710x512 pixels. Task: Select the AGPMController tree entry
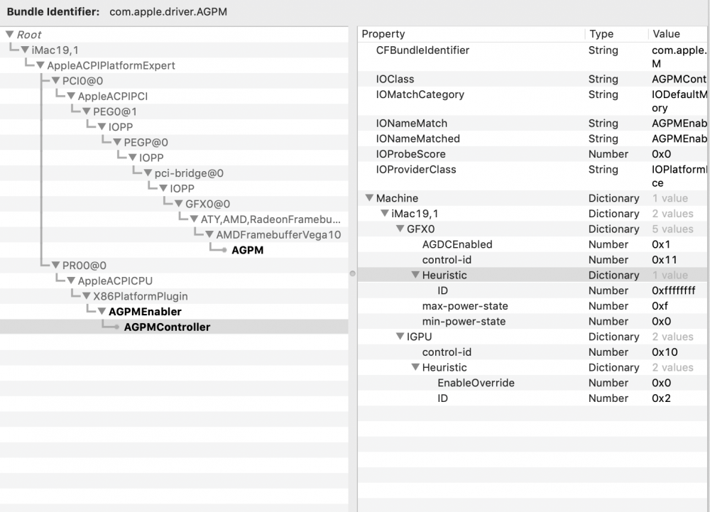167,327
